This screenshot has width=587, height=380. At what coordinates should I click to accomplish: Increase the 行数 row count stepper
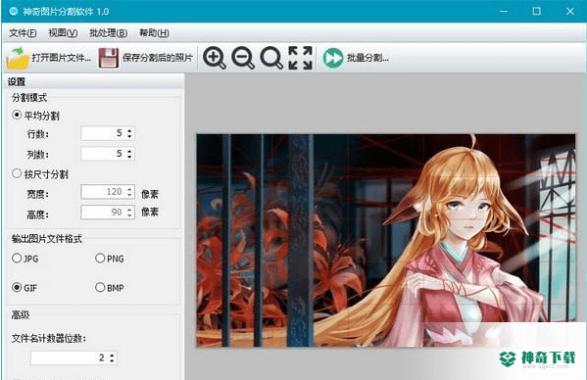[x=129, y=130]
